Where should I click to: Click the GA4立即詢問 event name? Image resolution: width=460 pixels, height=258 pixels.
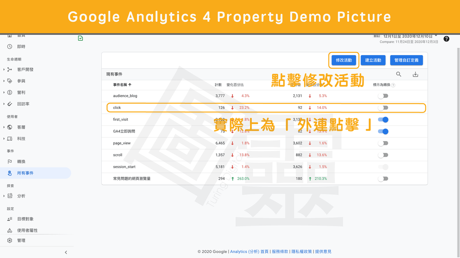click(x=124, y=131)
